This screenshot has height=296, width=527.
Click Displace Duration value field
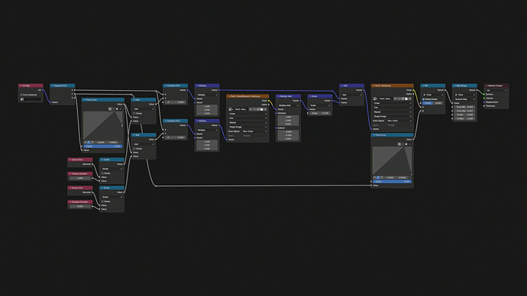click(x=80, y=207)
